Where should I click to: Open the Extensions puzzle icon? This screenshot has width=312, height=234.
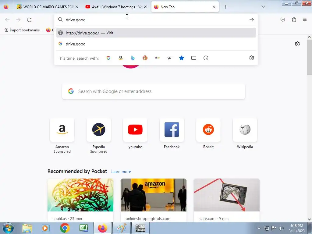click(294, 19)
